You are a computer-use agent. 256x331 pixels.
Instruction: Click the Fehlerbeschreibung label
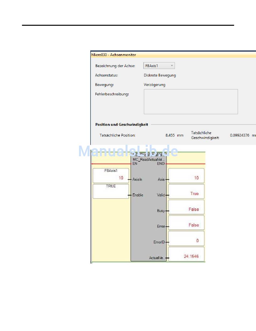tap(112, 94)
